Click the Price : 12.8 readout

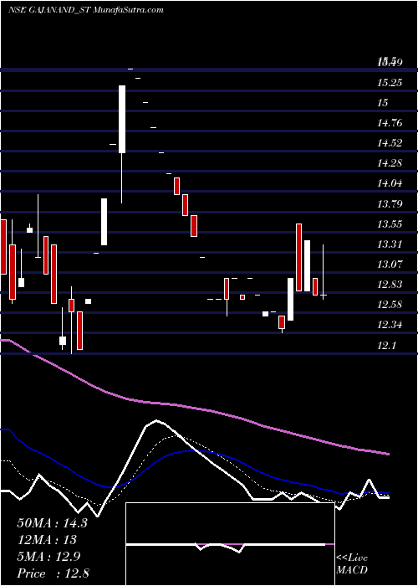pos(54,573)
